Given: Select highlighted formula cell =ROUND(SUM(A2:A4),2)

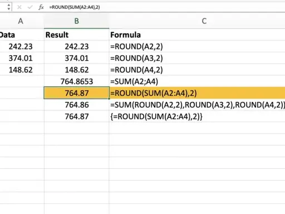Looking at the screenshot, I should pos(197,93).
